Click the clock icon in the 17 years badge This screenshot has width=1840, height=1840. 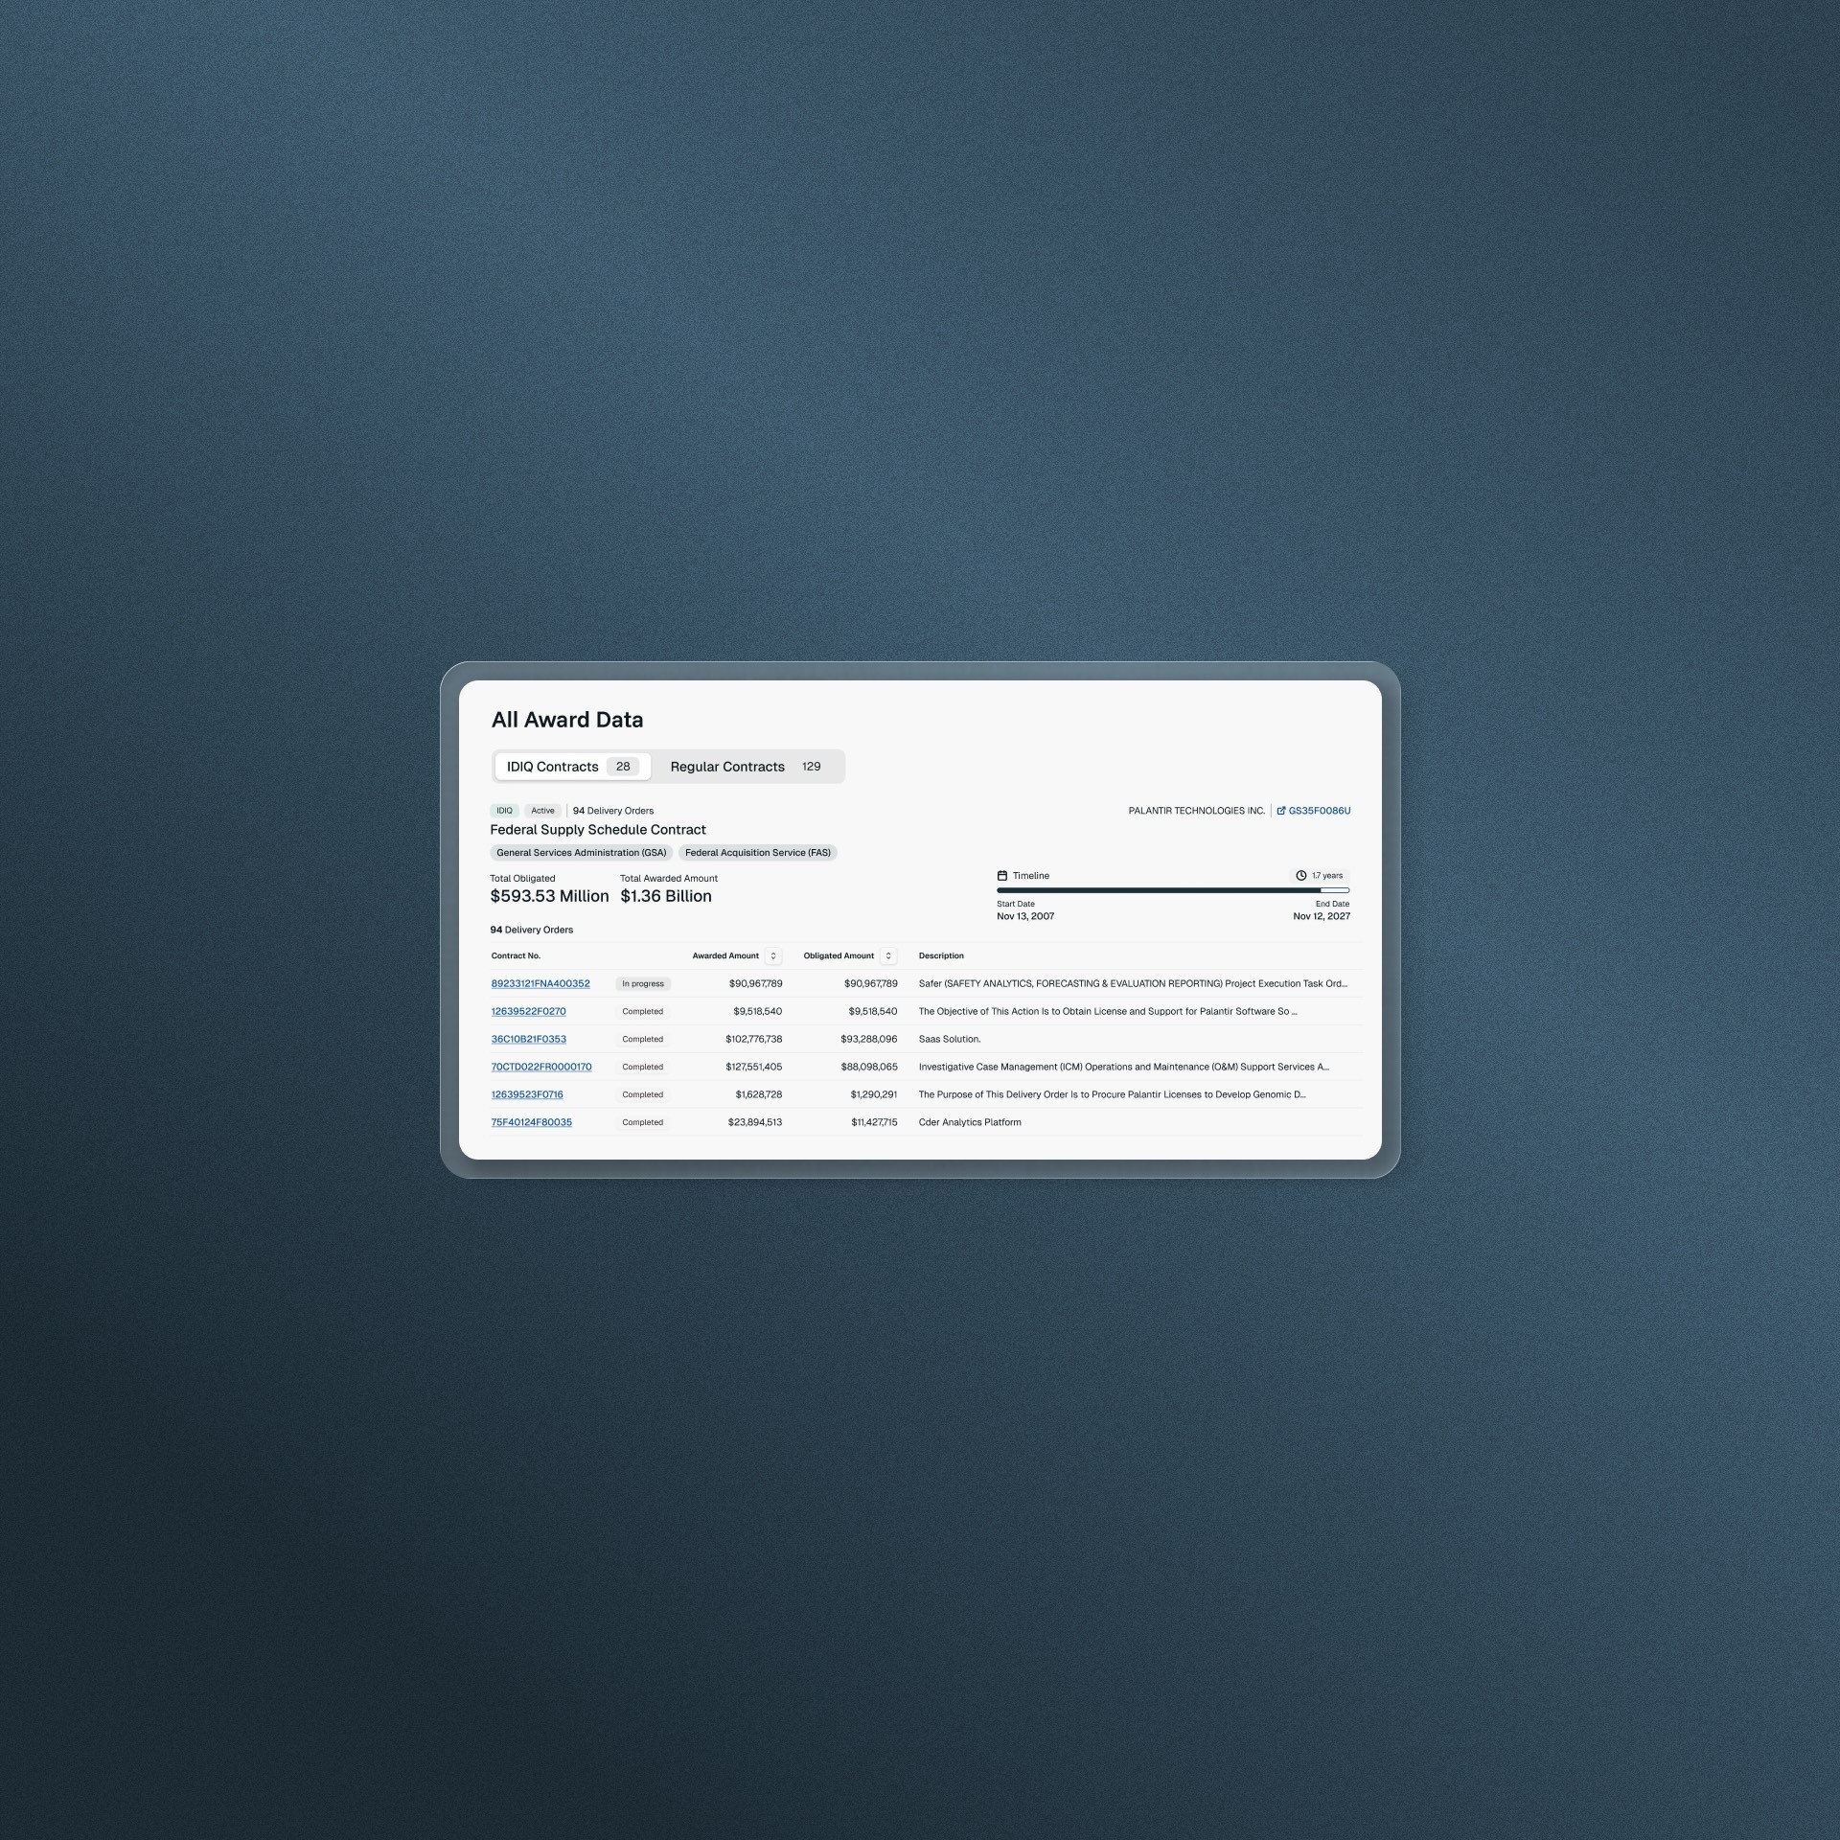[x=1300, y=876]
